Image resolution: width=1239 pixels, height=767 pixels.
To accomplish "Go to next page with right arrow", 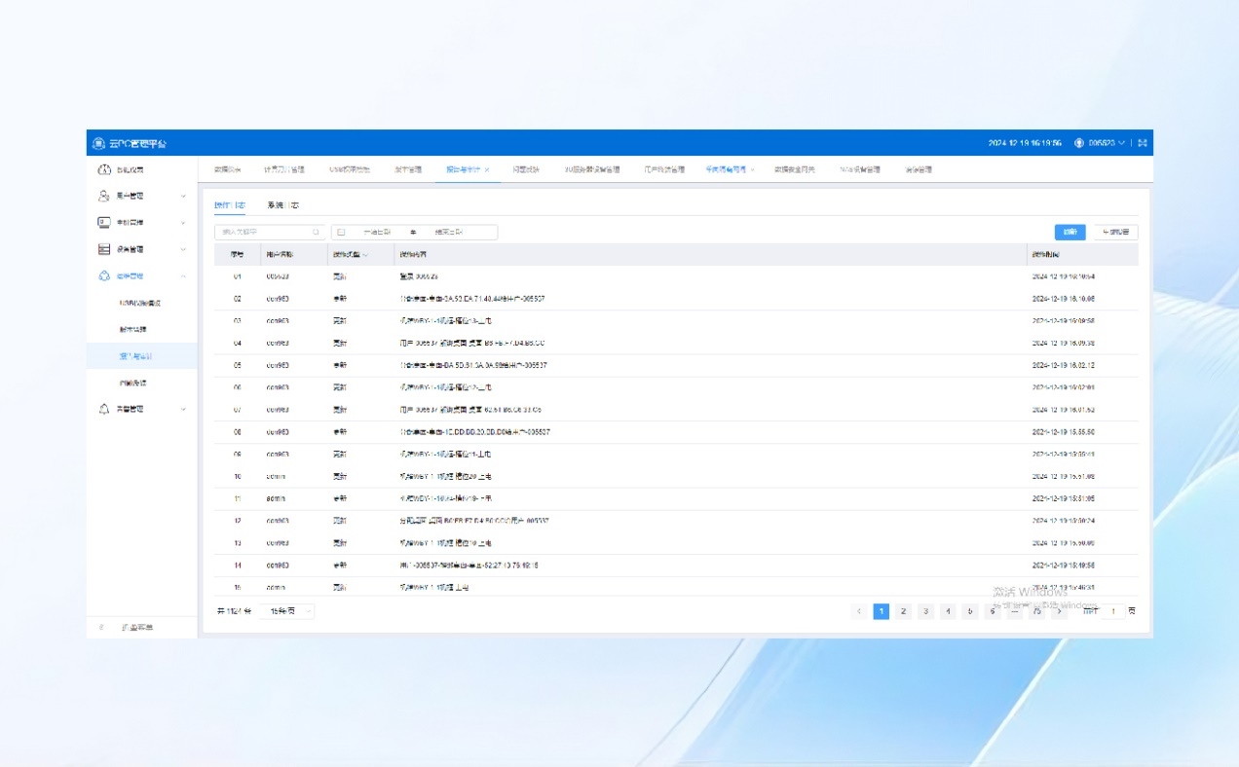I will pos(1060,611).
